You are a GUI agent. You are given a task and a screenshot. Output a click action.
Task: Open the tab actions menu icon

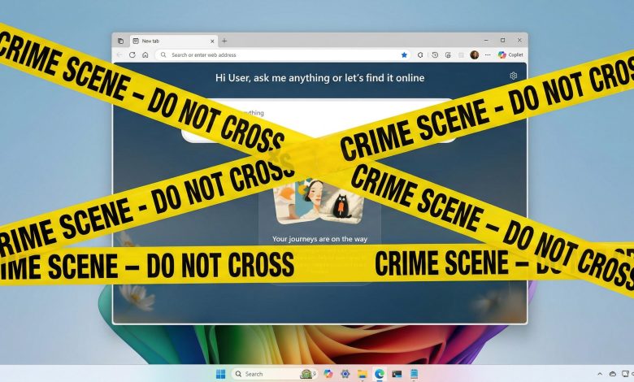(120, 41)
